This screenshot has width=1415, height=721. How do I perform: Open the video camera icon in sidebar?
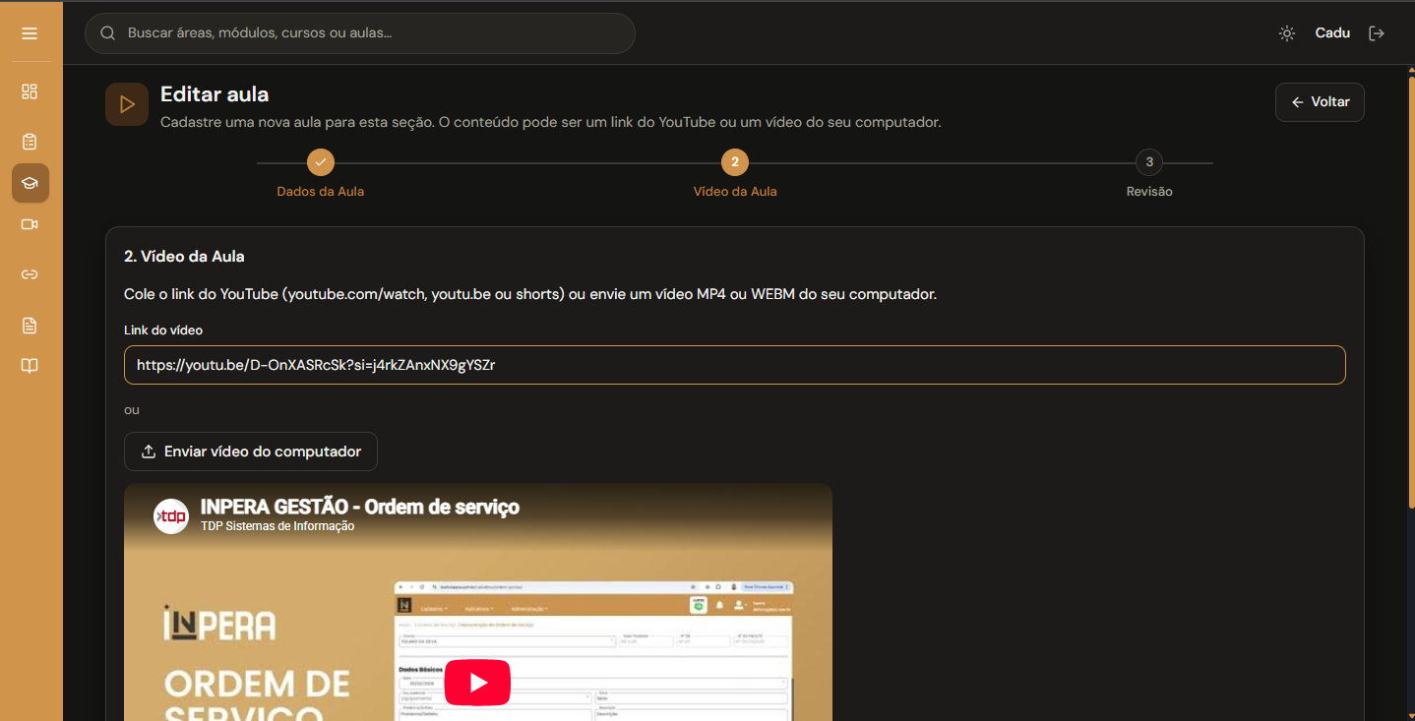tap(30, 224)
